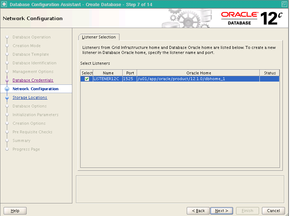Click the Port column header
The height and width of the screenshot is (216, 290).
tap(130, 73)
